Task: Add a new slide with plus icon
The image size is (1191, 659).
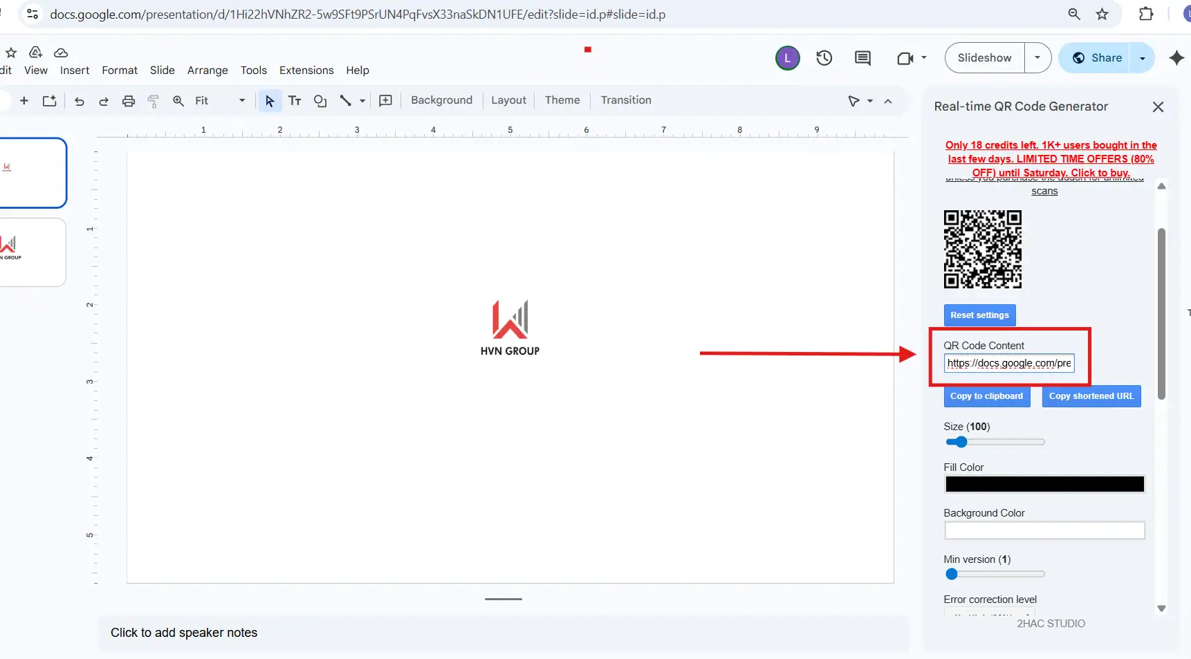Action: [x=24, y=100]
